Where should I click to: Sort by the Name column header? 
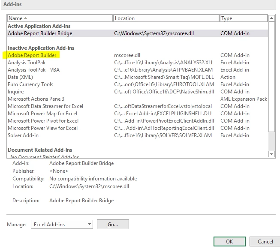click(60, 18)
